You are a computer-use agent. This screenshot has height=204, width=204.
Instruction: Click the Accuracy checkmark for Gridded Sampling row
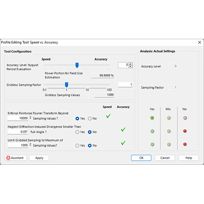[123, 143]
